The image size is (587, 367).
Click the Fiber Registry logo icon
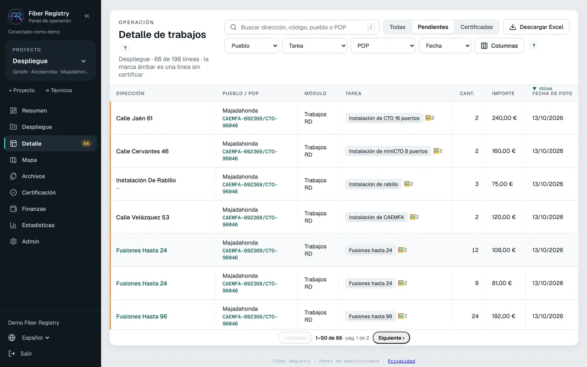coord(16,17)
